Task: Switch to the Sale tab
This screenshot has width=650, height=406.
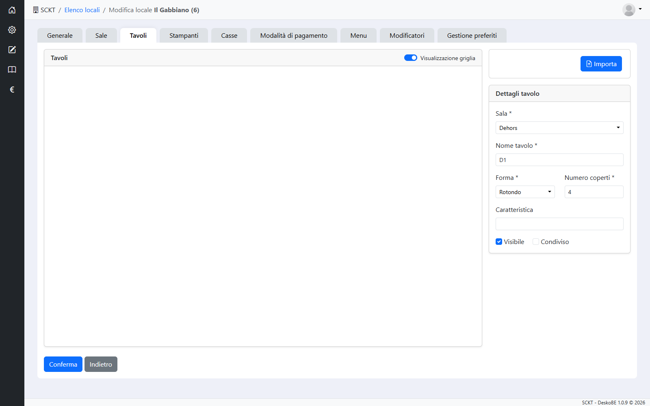Action: point(101,35)
